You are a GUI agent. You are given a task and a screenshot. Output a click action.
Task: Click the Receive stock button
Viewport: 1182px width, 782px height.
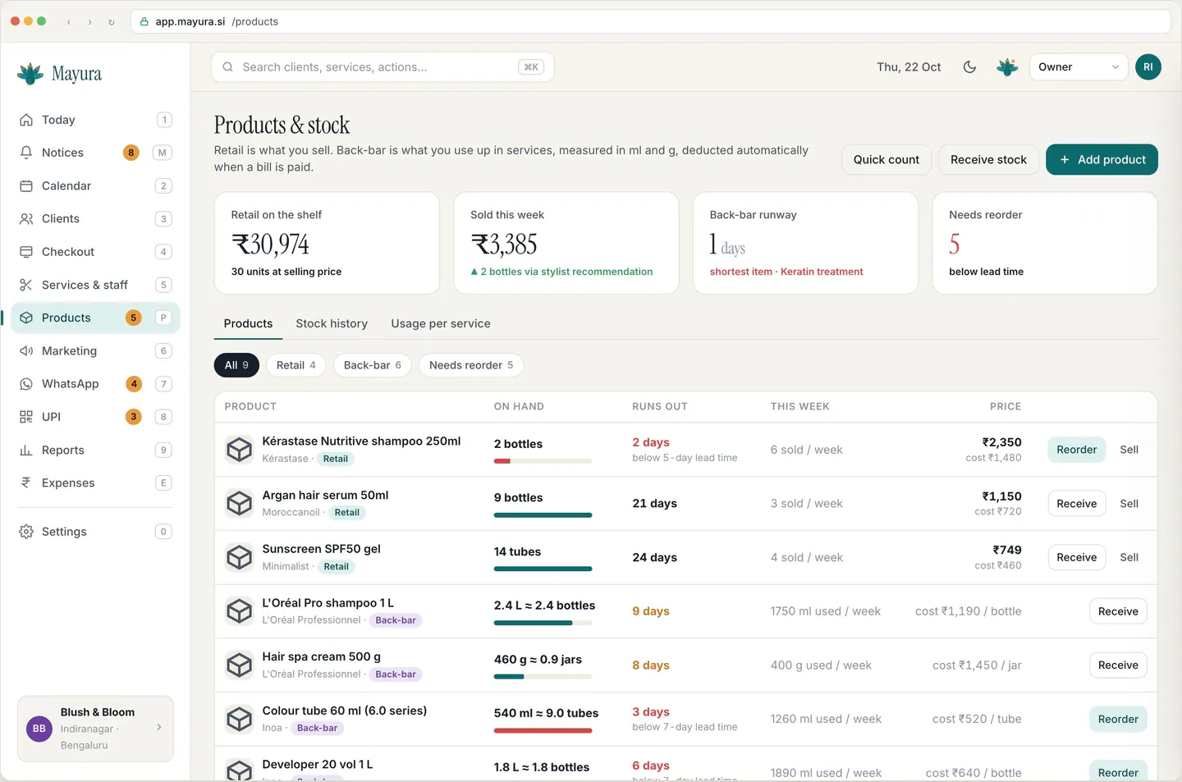988,159
